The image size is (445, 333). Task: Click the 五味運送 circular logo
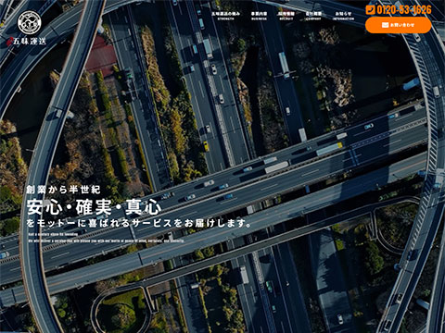30,22
